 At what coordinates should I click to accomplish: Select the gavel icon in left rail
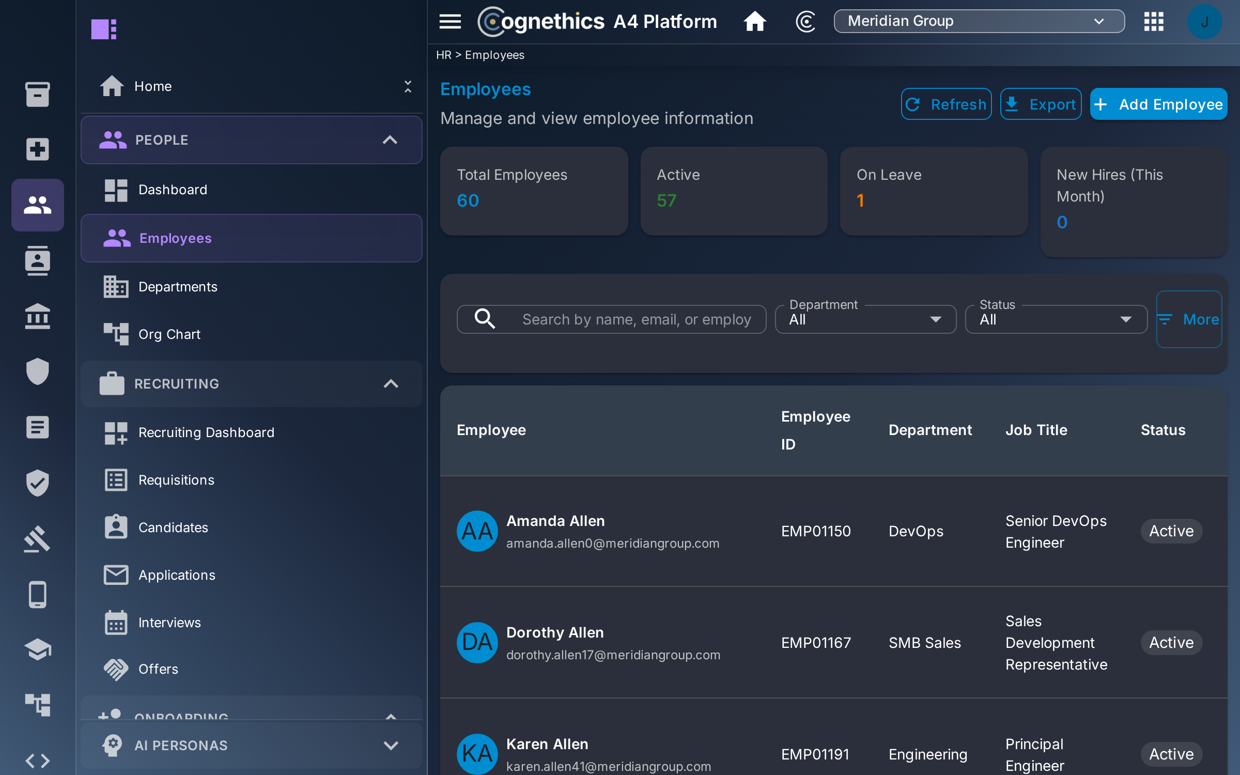(x=37, y=538)
